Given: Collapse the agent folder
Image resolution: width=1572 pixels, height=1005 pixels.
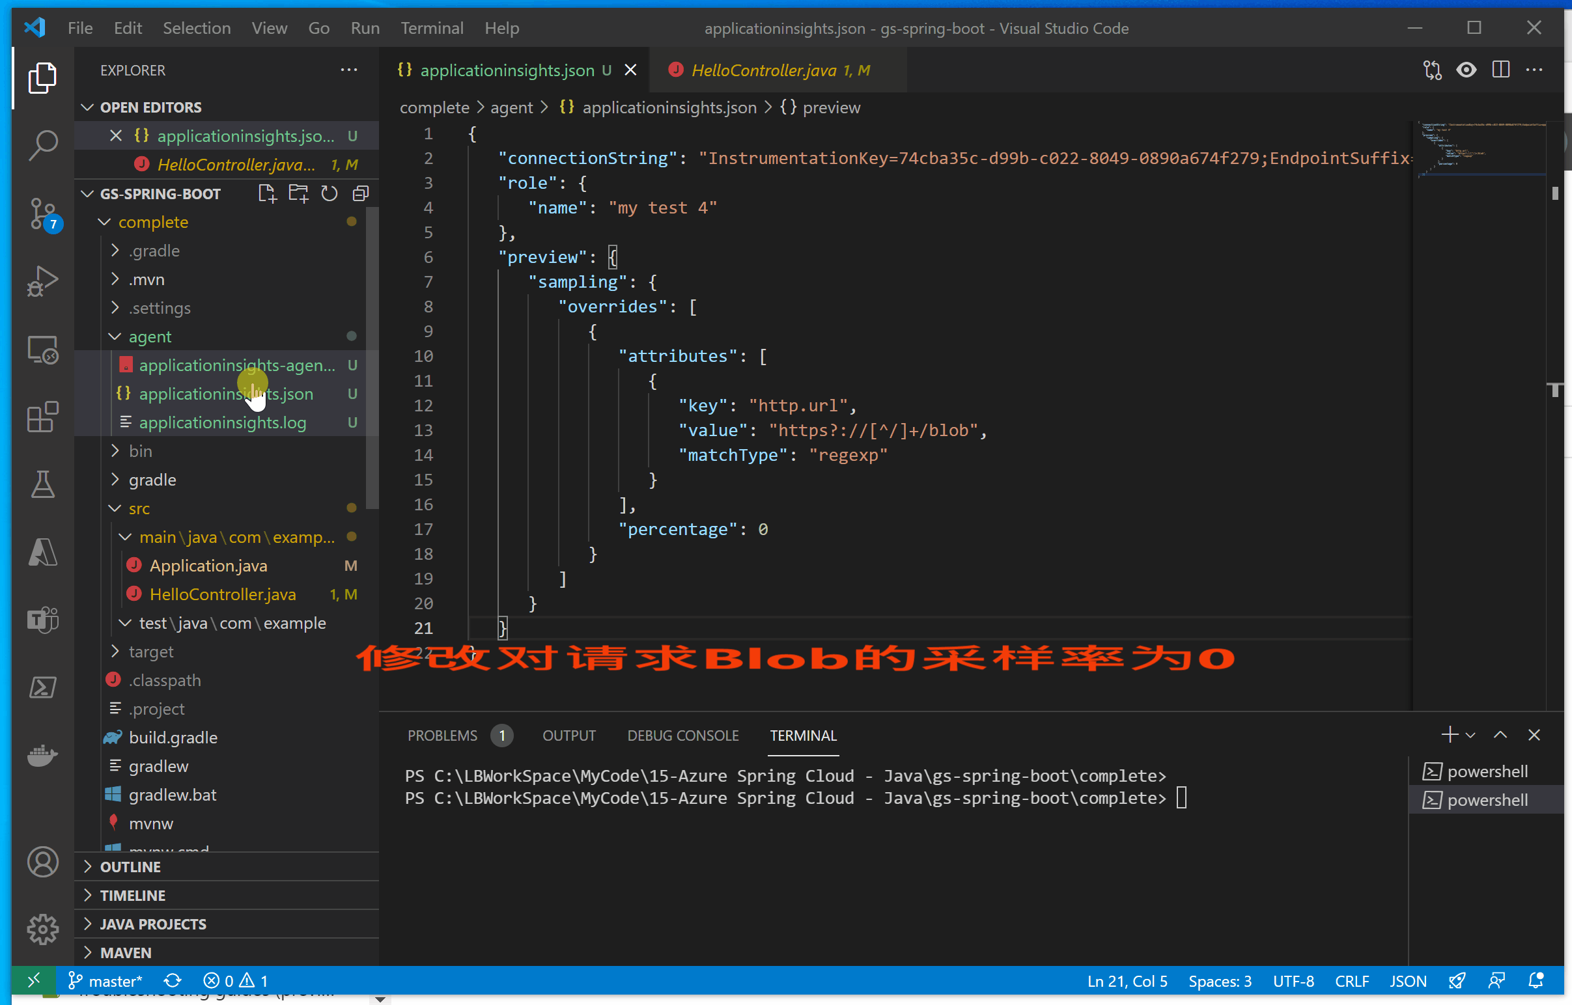Looking at the screenshot, I should click(150, 337).
